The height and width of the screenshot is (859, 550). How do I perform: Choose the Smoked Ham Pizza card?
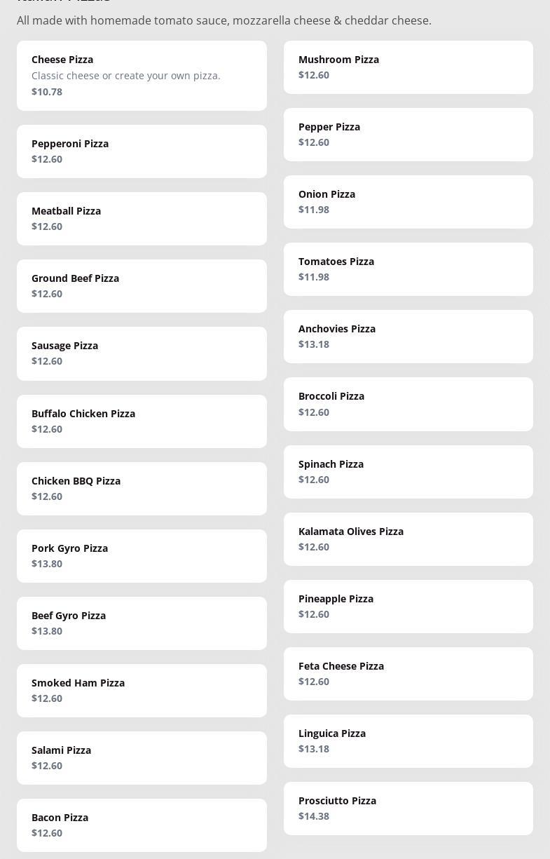[142, 691]
